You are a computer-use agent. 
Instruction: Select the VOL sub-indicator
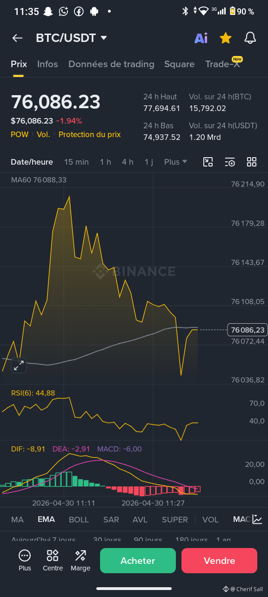pos(210,520)
